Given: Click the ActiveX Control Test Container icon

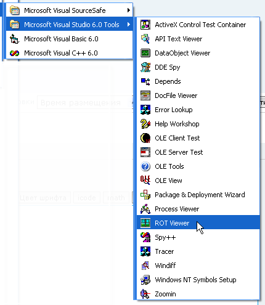Looking at the screenshot, I should [145, 25].
